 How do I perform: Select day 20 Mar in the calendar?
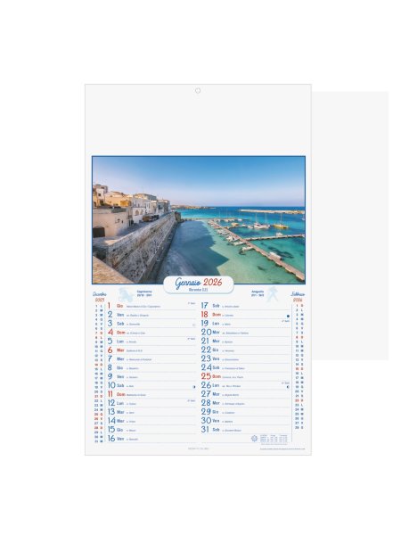click(x=246, y=332)
